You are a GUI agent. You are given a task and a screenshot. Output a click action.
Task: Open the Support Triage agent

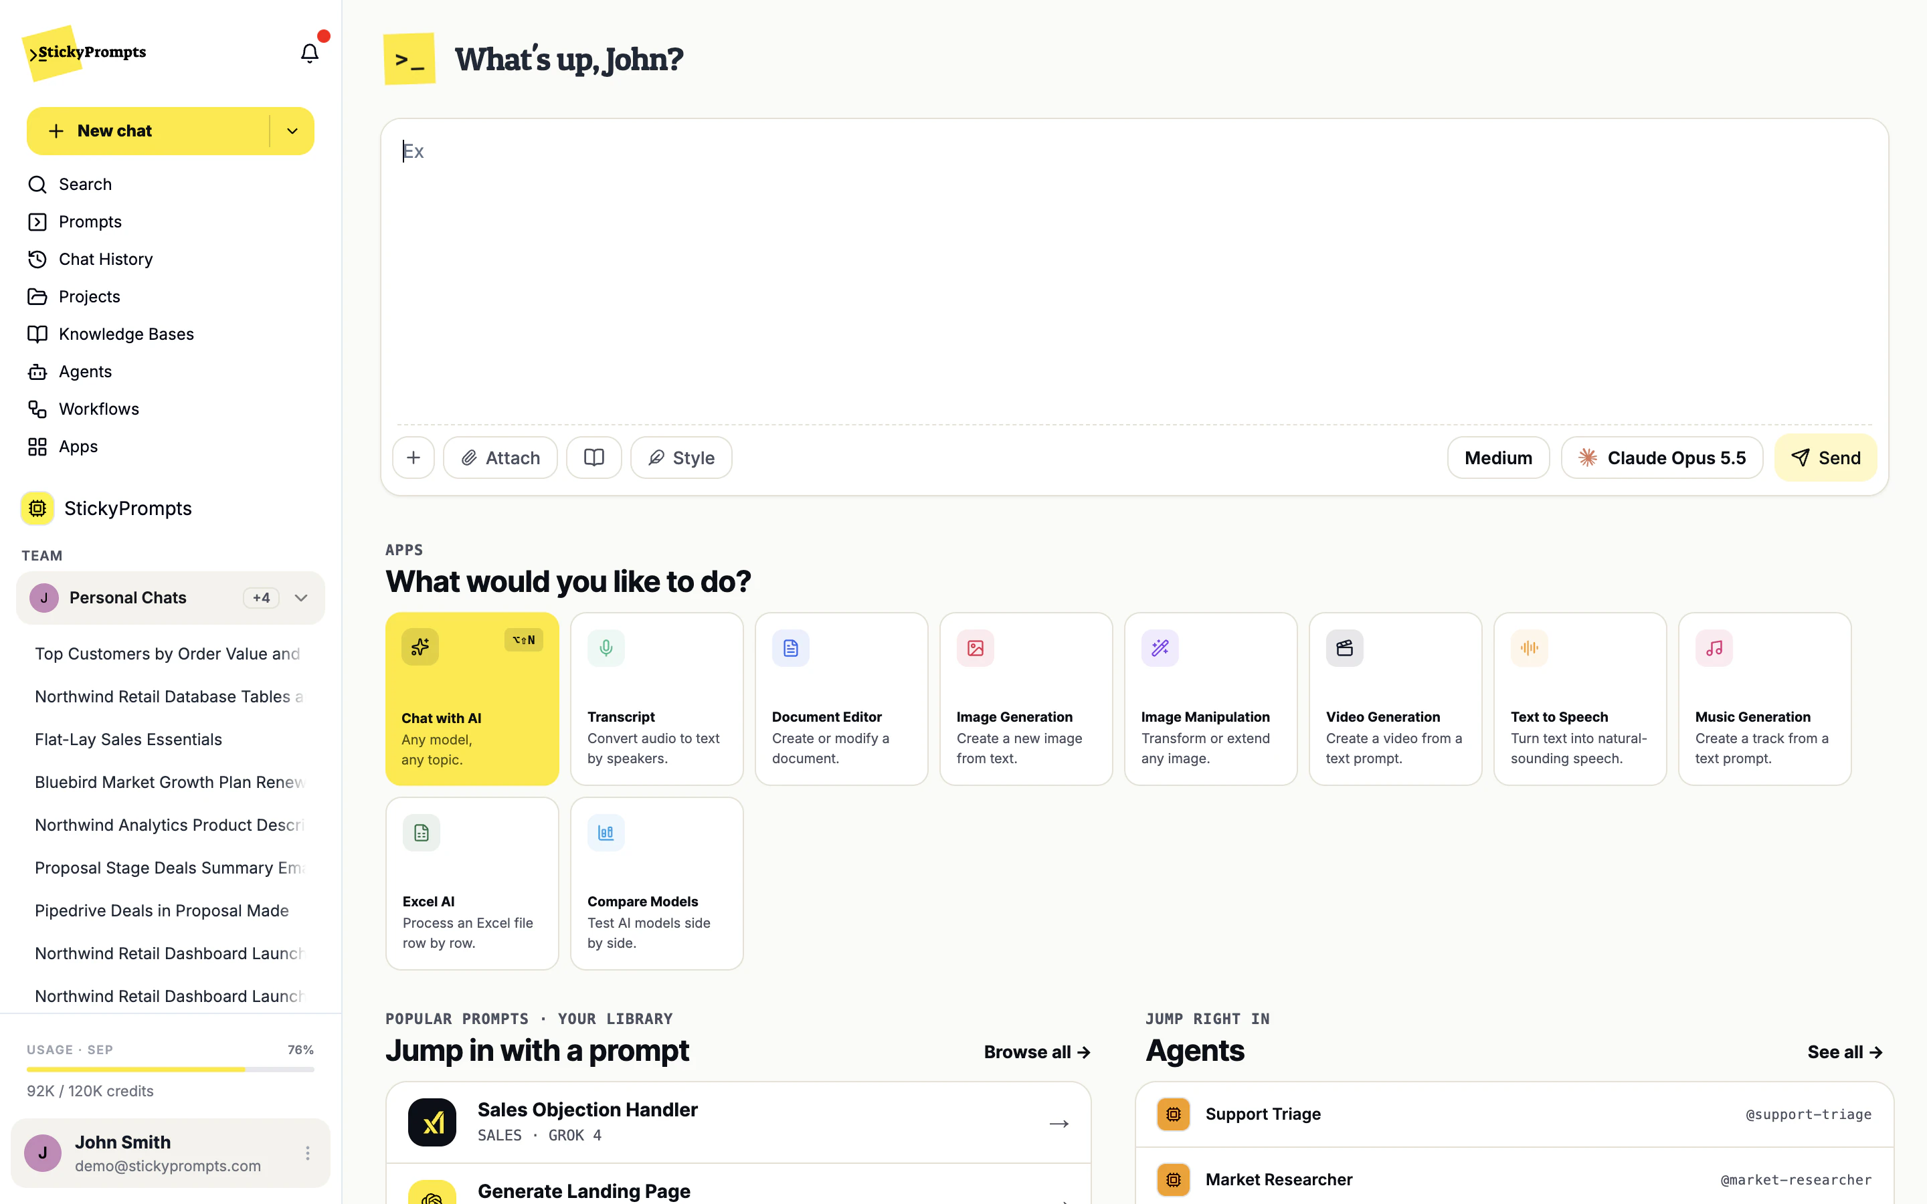tap(1513, 1114)
